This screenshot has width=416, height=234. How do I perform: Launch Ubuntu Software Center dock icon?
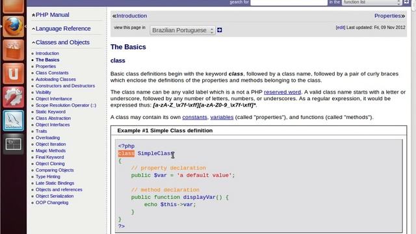(13, 50)
